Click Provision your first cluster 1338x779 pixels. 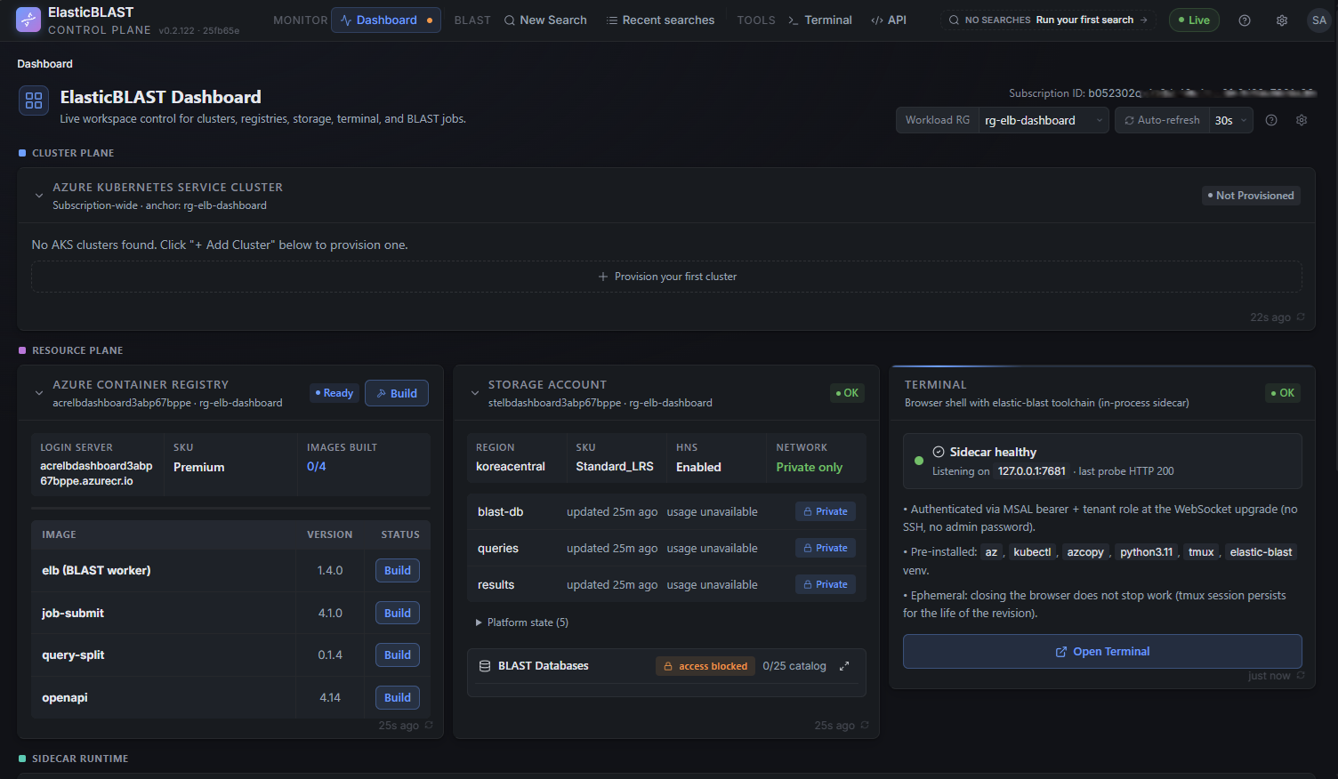pos(666,277)
